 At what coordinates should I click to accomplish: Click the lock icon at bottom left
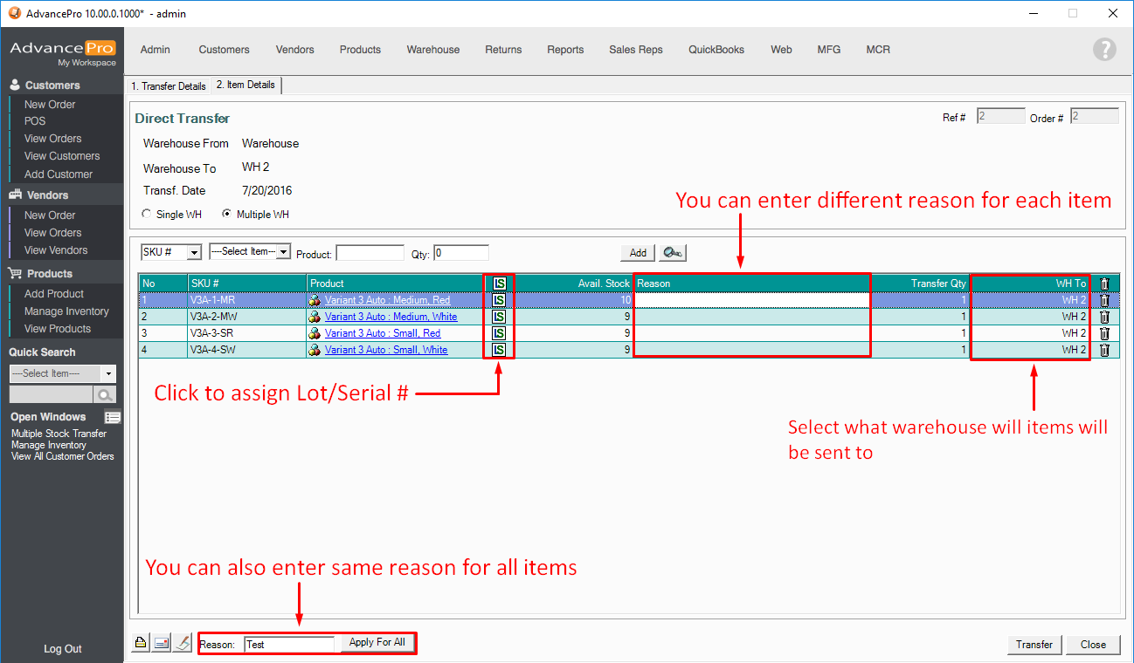click(x=141, y=644)
